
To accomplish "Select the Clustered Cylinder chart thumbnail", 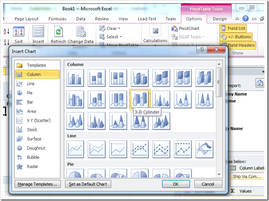I will 75,99.
